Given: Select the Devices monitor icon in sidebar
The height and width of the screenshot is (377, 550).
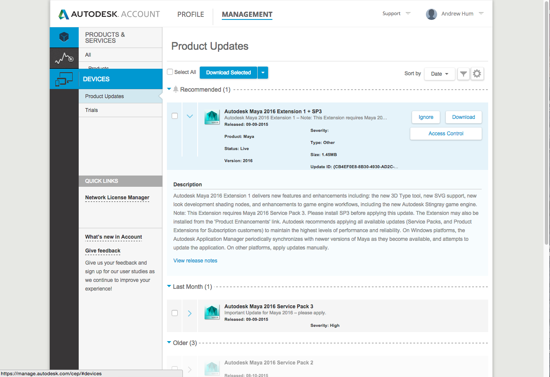Looking at the screenshot, I should click(x=64, y=79).
